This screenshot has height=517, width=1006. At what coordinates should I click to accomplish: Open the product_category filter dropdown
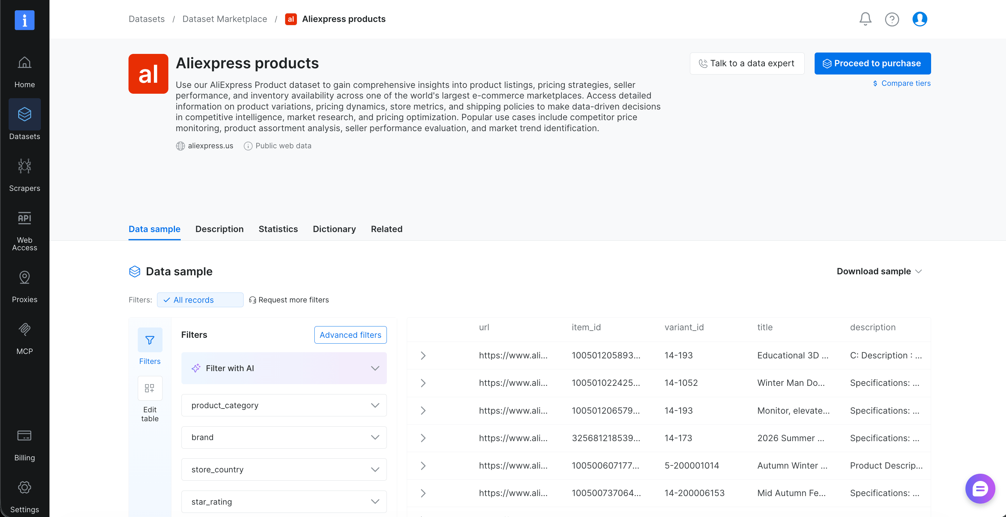[284, 405]
